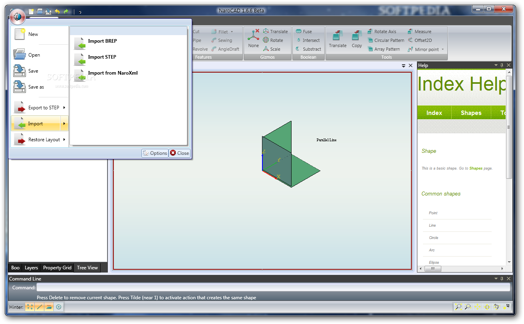Image resolution: width=524 pixels, height=324 pixels.
Task: Click the Close button in application menu
Action: (x=179, y=153)
